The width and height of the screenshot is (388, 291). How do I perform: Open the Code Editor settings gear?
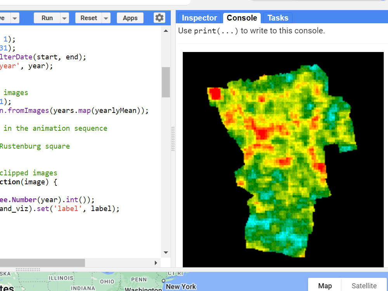(159, 17)
